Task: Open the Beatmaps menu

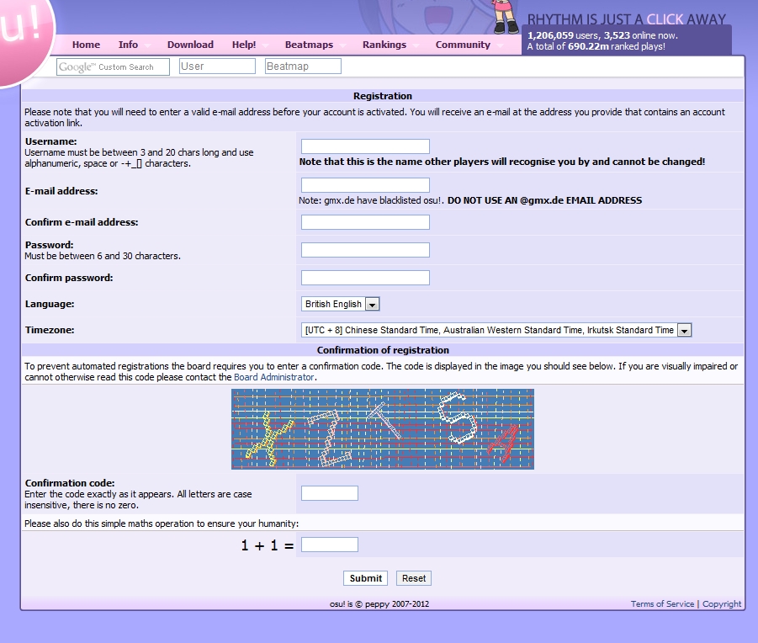Action: (309, 45)
